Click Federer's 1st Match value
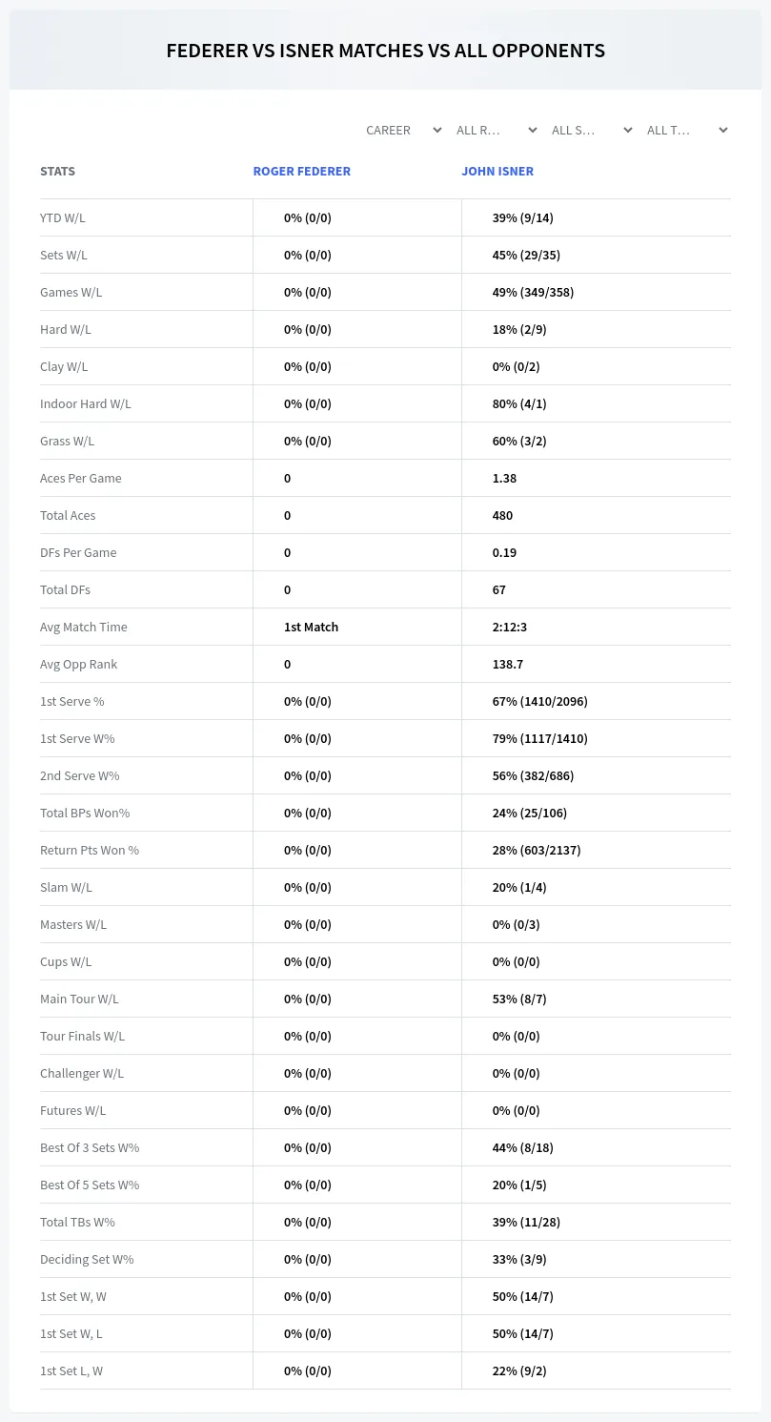This screenshot has width=771, height=1422. click(311, 627)
